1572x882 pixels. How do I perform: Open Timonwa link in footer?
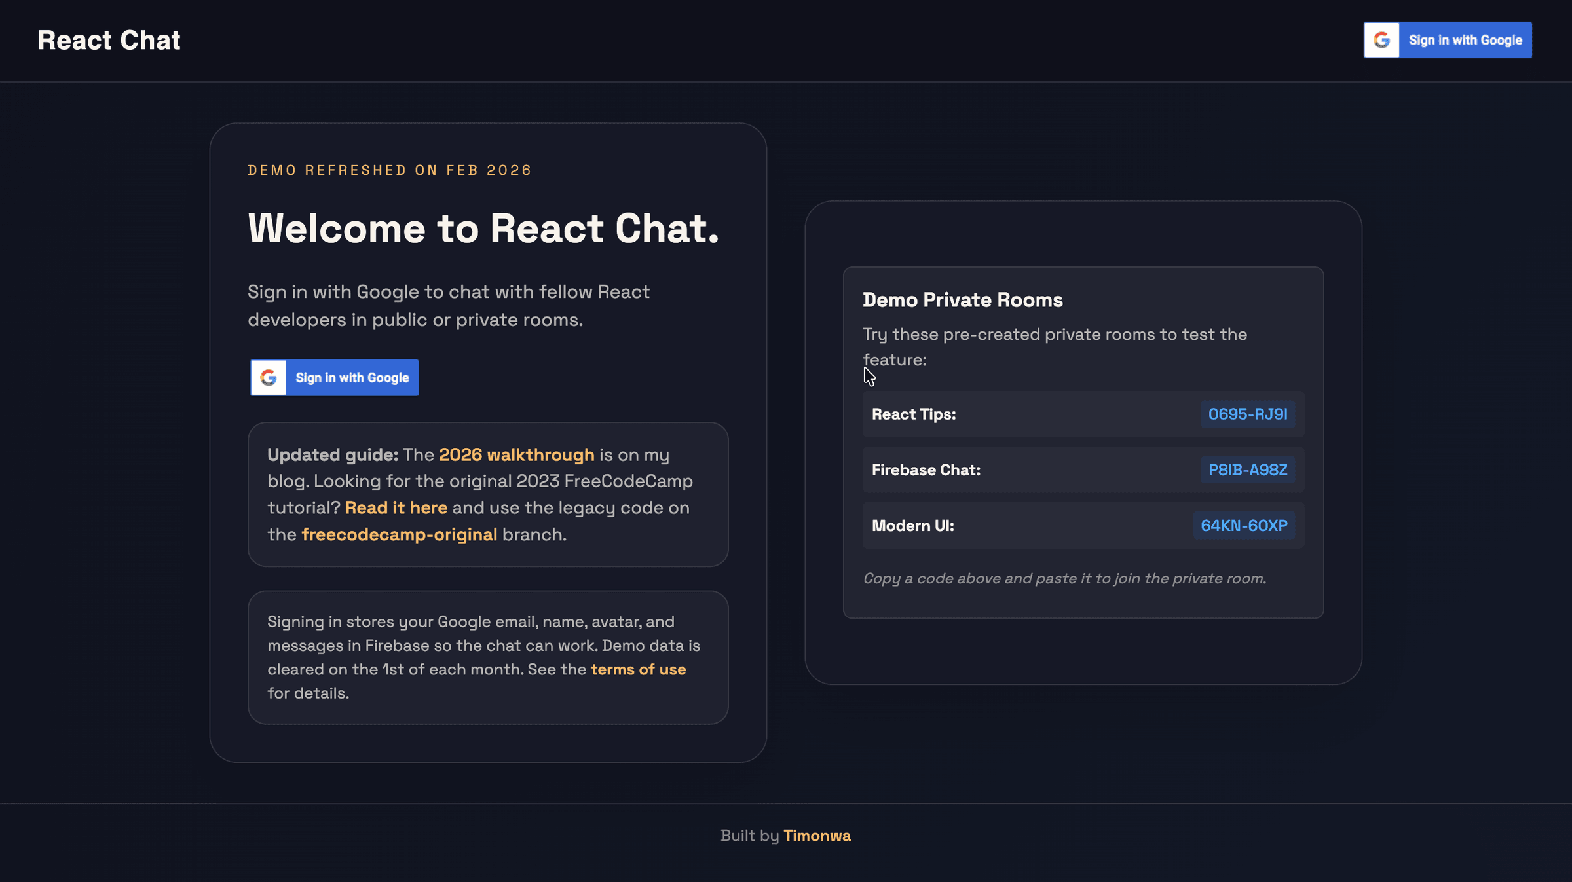817,836
